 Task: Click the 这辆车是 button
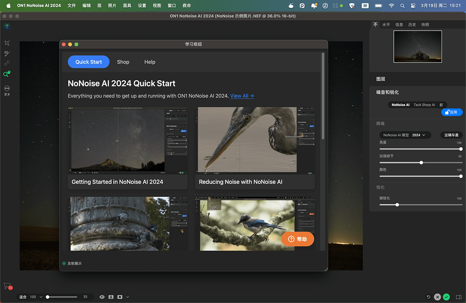coord(452,135)
